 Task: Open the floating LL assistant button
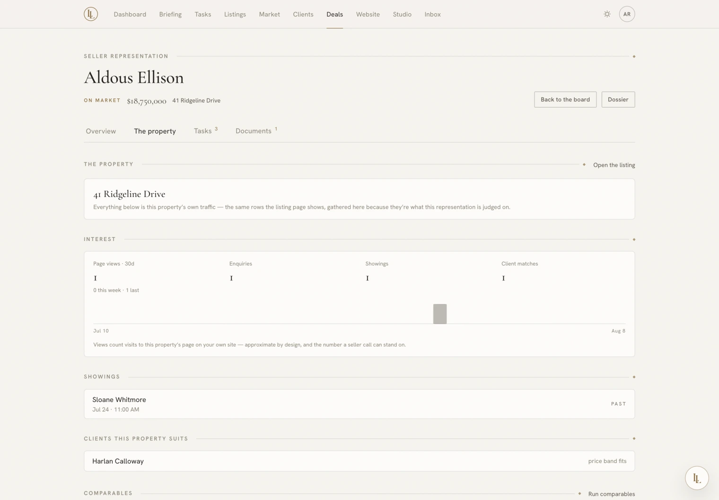click(697, 478)
